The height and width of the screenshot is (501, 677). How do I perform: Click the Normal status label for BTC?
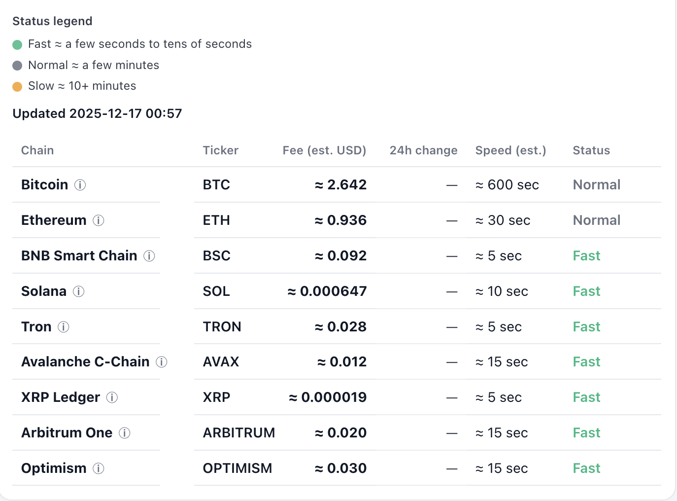tap(596, 185)
